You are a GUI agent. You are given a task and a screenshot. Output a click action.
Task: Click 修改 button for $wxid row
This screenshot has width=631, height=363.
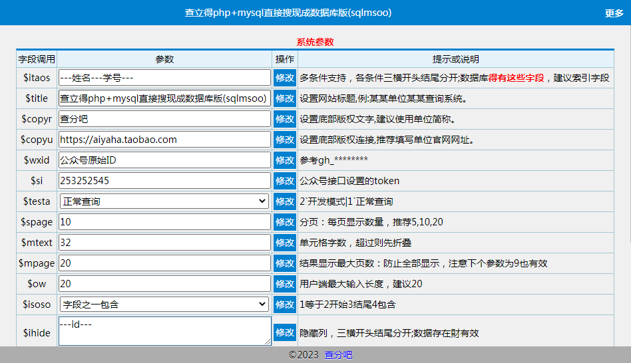[x=285, y=160]
